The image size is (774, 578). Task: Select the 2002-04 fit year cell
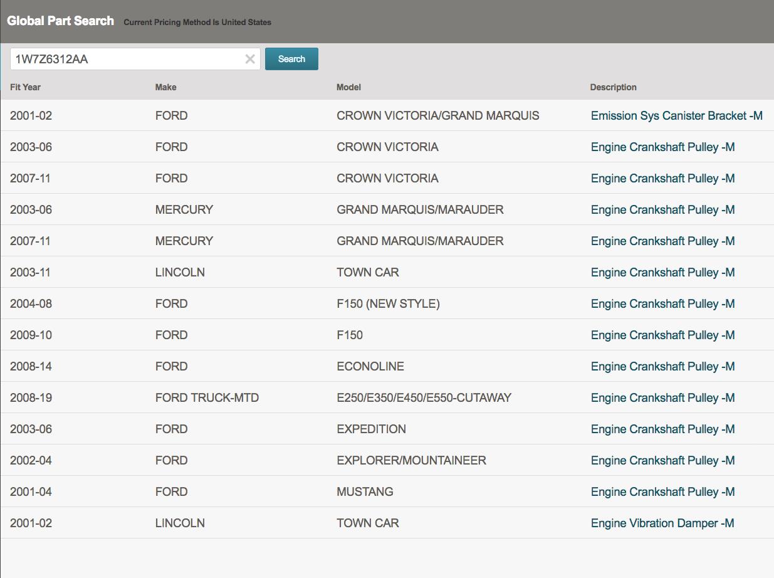point(31,460)
